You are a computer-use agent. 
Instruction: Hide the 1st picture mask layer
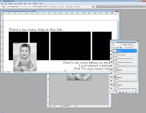pyautogui.click(x=111, y=88)
